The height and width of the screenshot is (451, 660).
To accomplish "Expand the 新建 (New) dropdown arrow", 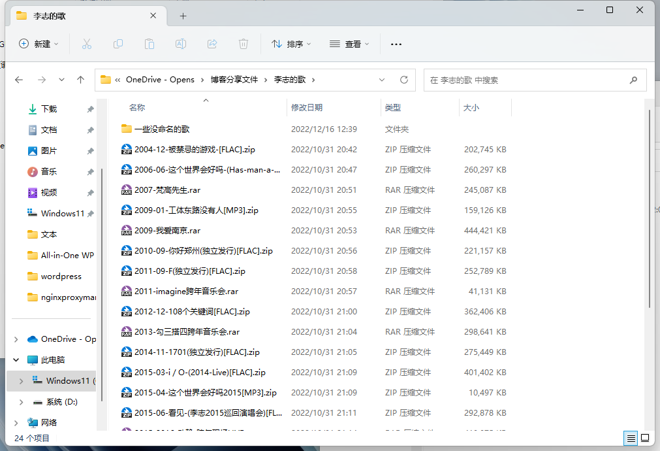I will (55, 44).
